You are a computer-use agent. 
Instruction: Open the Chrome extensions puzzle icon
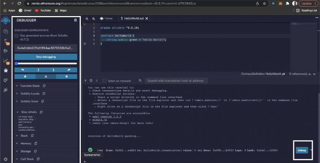287,3
